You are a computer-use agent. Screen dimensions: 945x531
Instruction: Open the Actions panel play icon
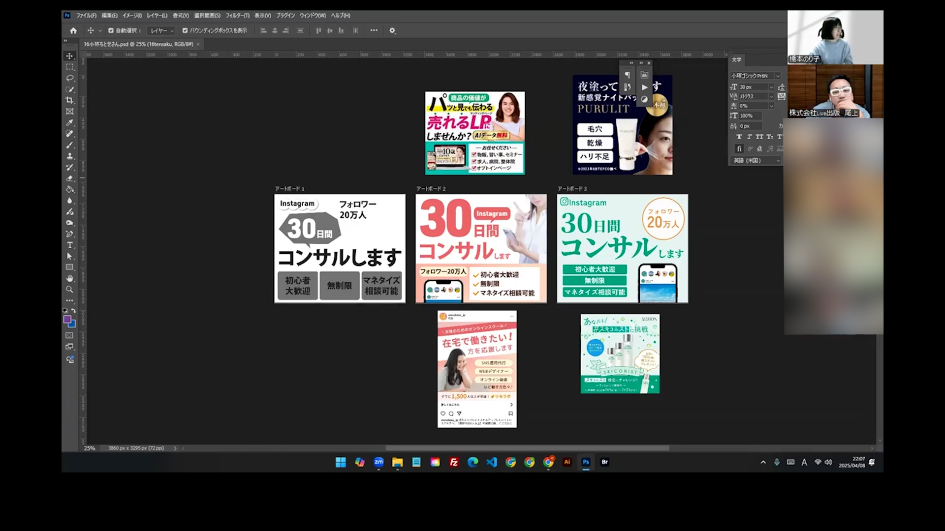(644, 87)
